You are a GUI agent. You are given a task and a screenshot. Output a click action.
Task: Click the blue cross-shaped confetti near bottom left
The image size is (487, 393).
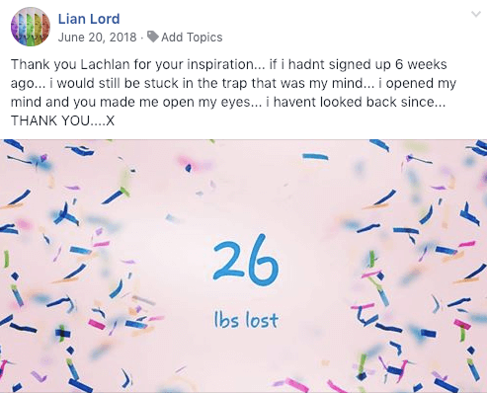[x=62, y=333]
